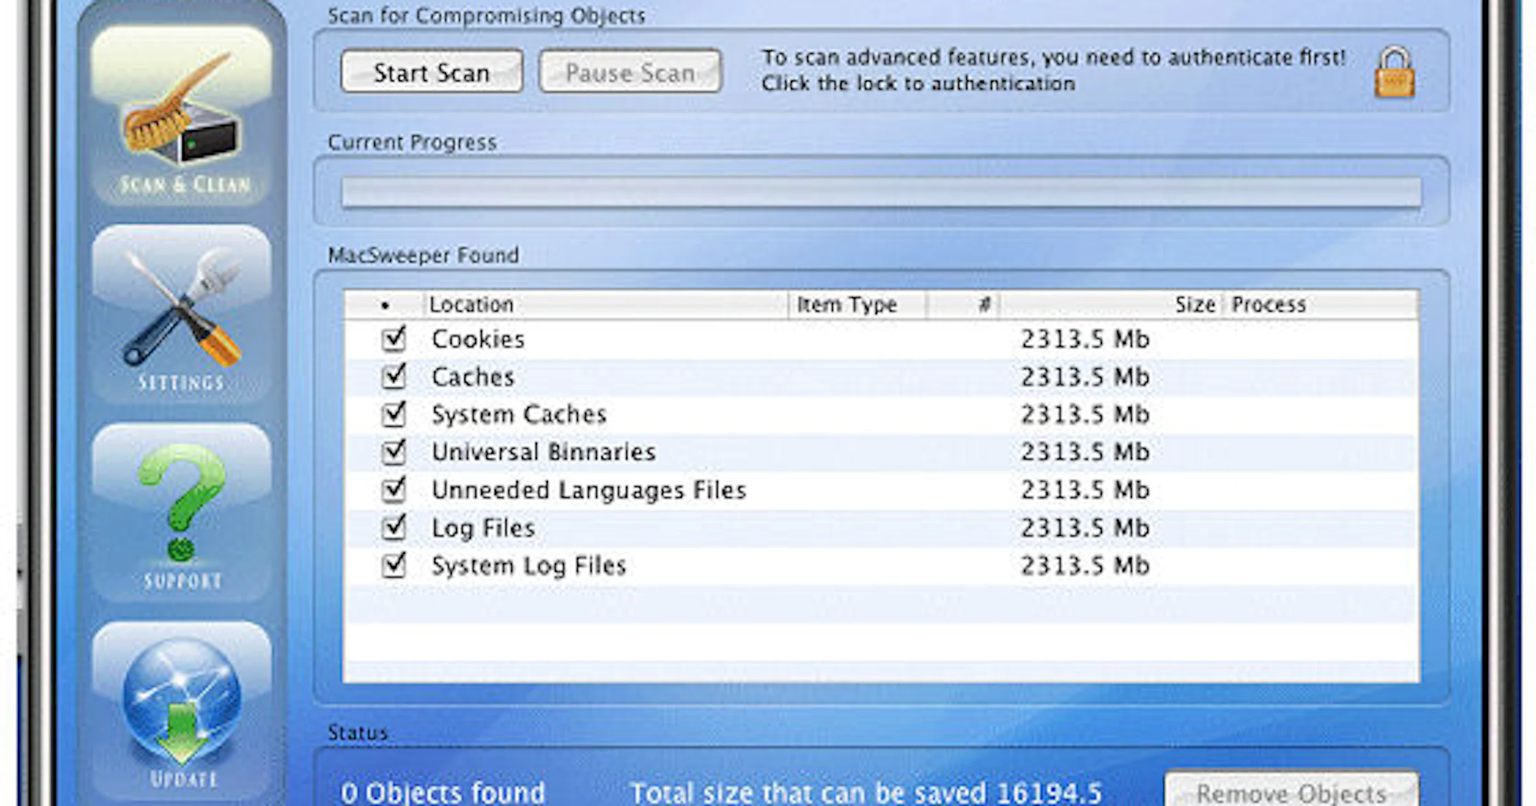This screenshot has height=806, width=1536.
Task: Sort by the Size column header
Action: pyautogui.click(x=1112, y=304)
